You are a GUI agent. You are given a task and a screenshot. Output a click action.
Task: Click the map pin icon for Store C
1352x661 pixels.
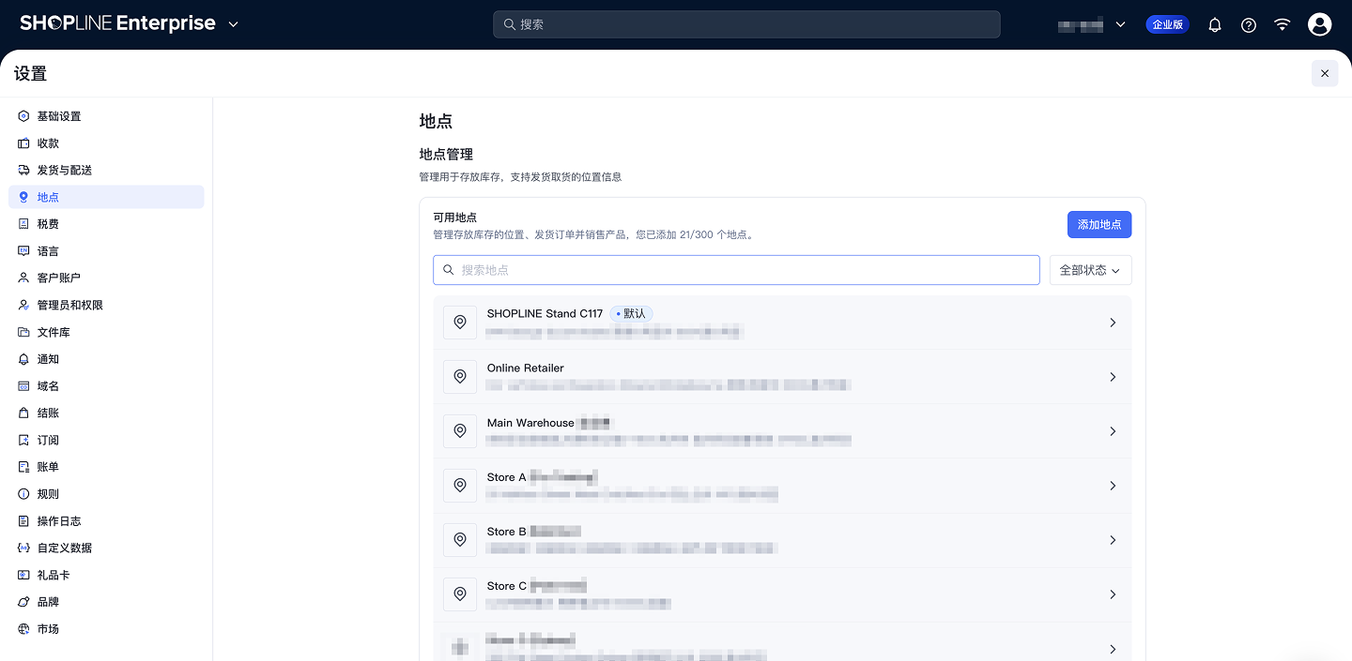(x=460, y=594)
